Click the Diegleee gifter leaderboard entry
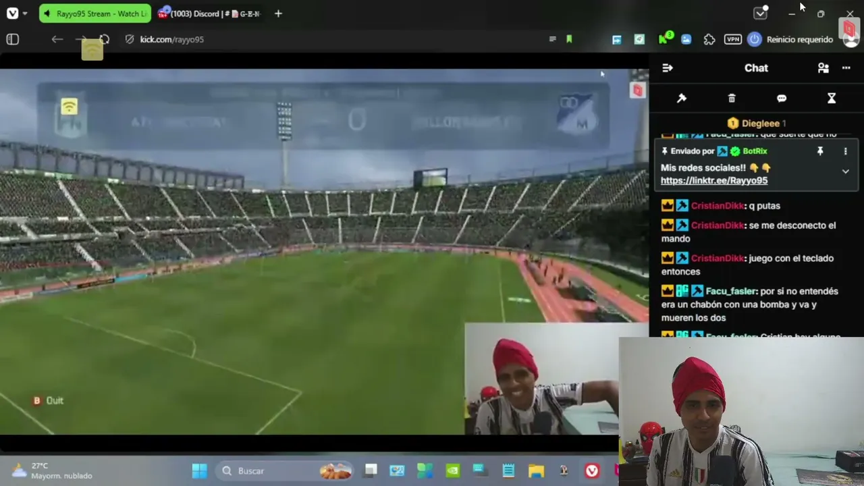 (756, 124)
